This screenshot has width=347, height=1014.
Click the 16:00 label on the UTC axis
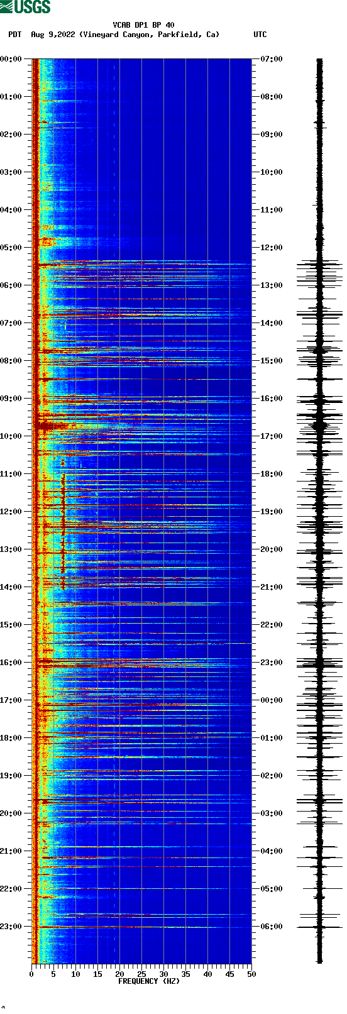click(272, 399)
